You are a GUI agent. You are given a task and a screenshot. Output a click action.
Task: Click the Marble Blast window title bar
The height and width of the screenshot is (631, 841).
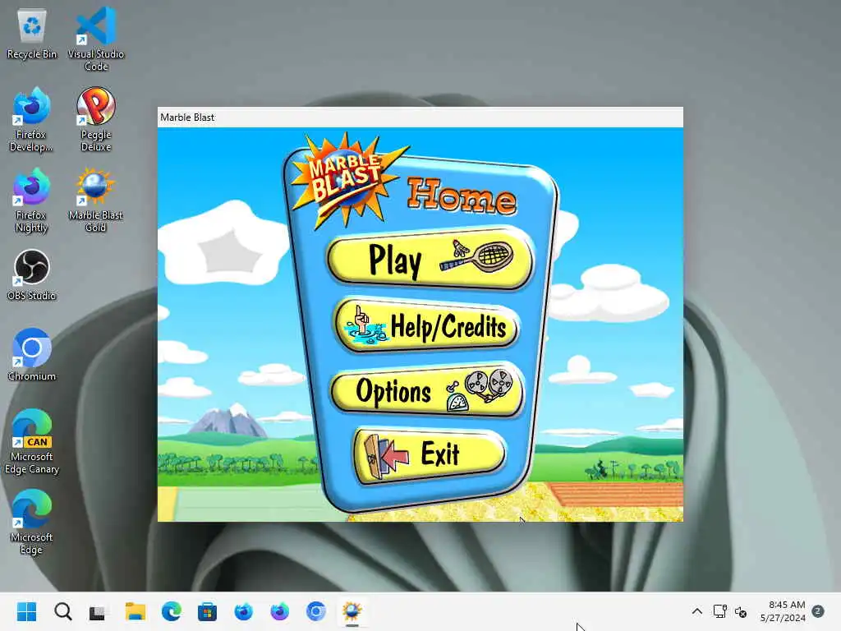pyautogui.click(x=420, y=117)
